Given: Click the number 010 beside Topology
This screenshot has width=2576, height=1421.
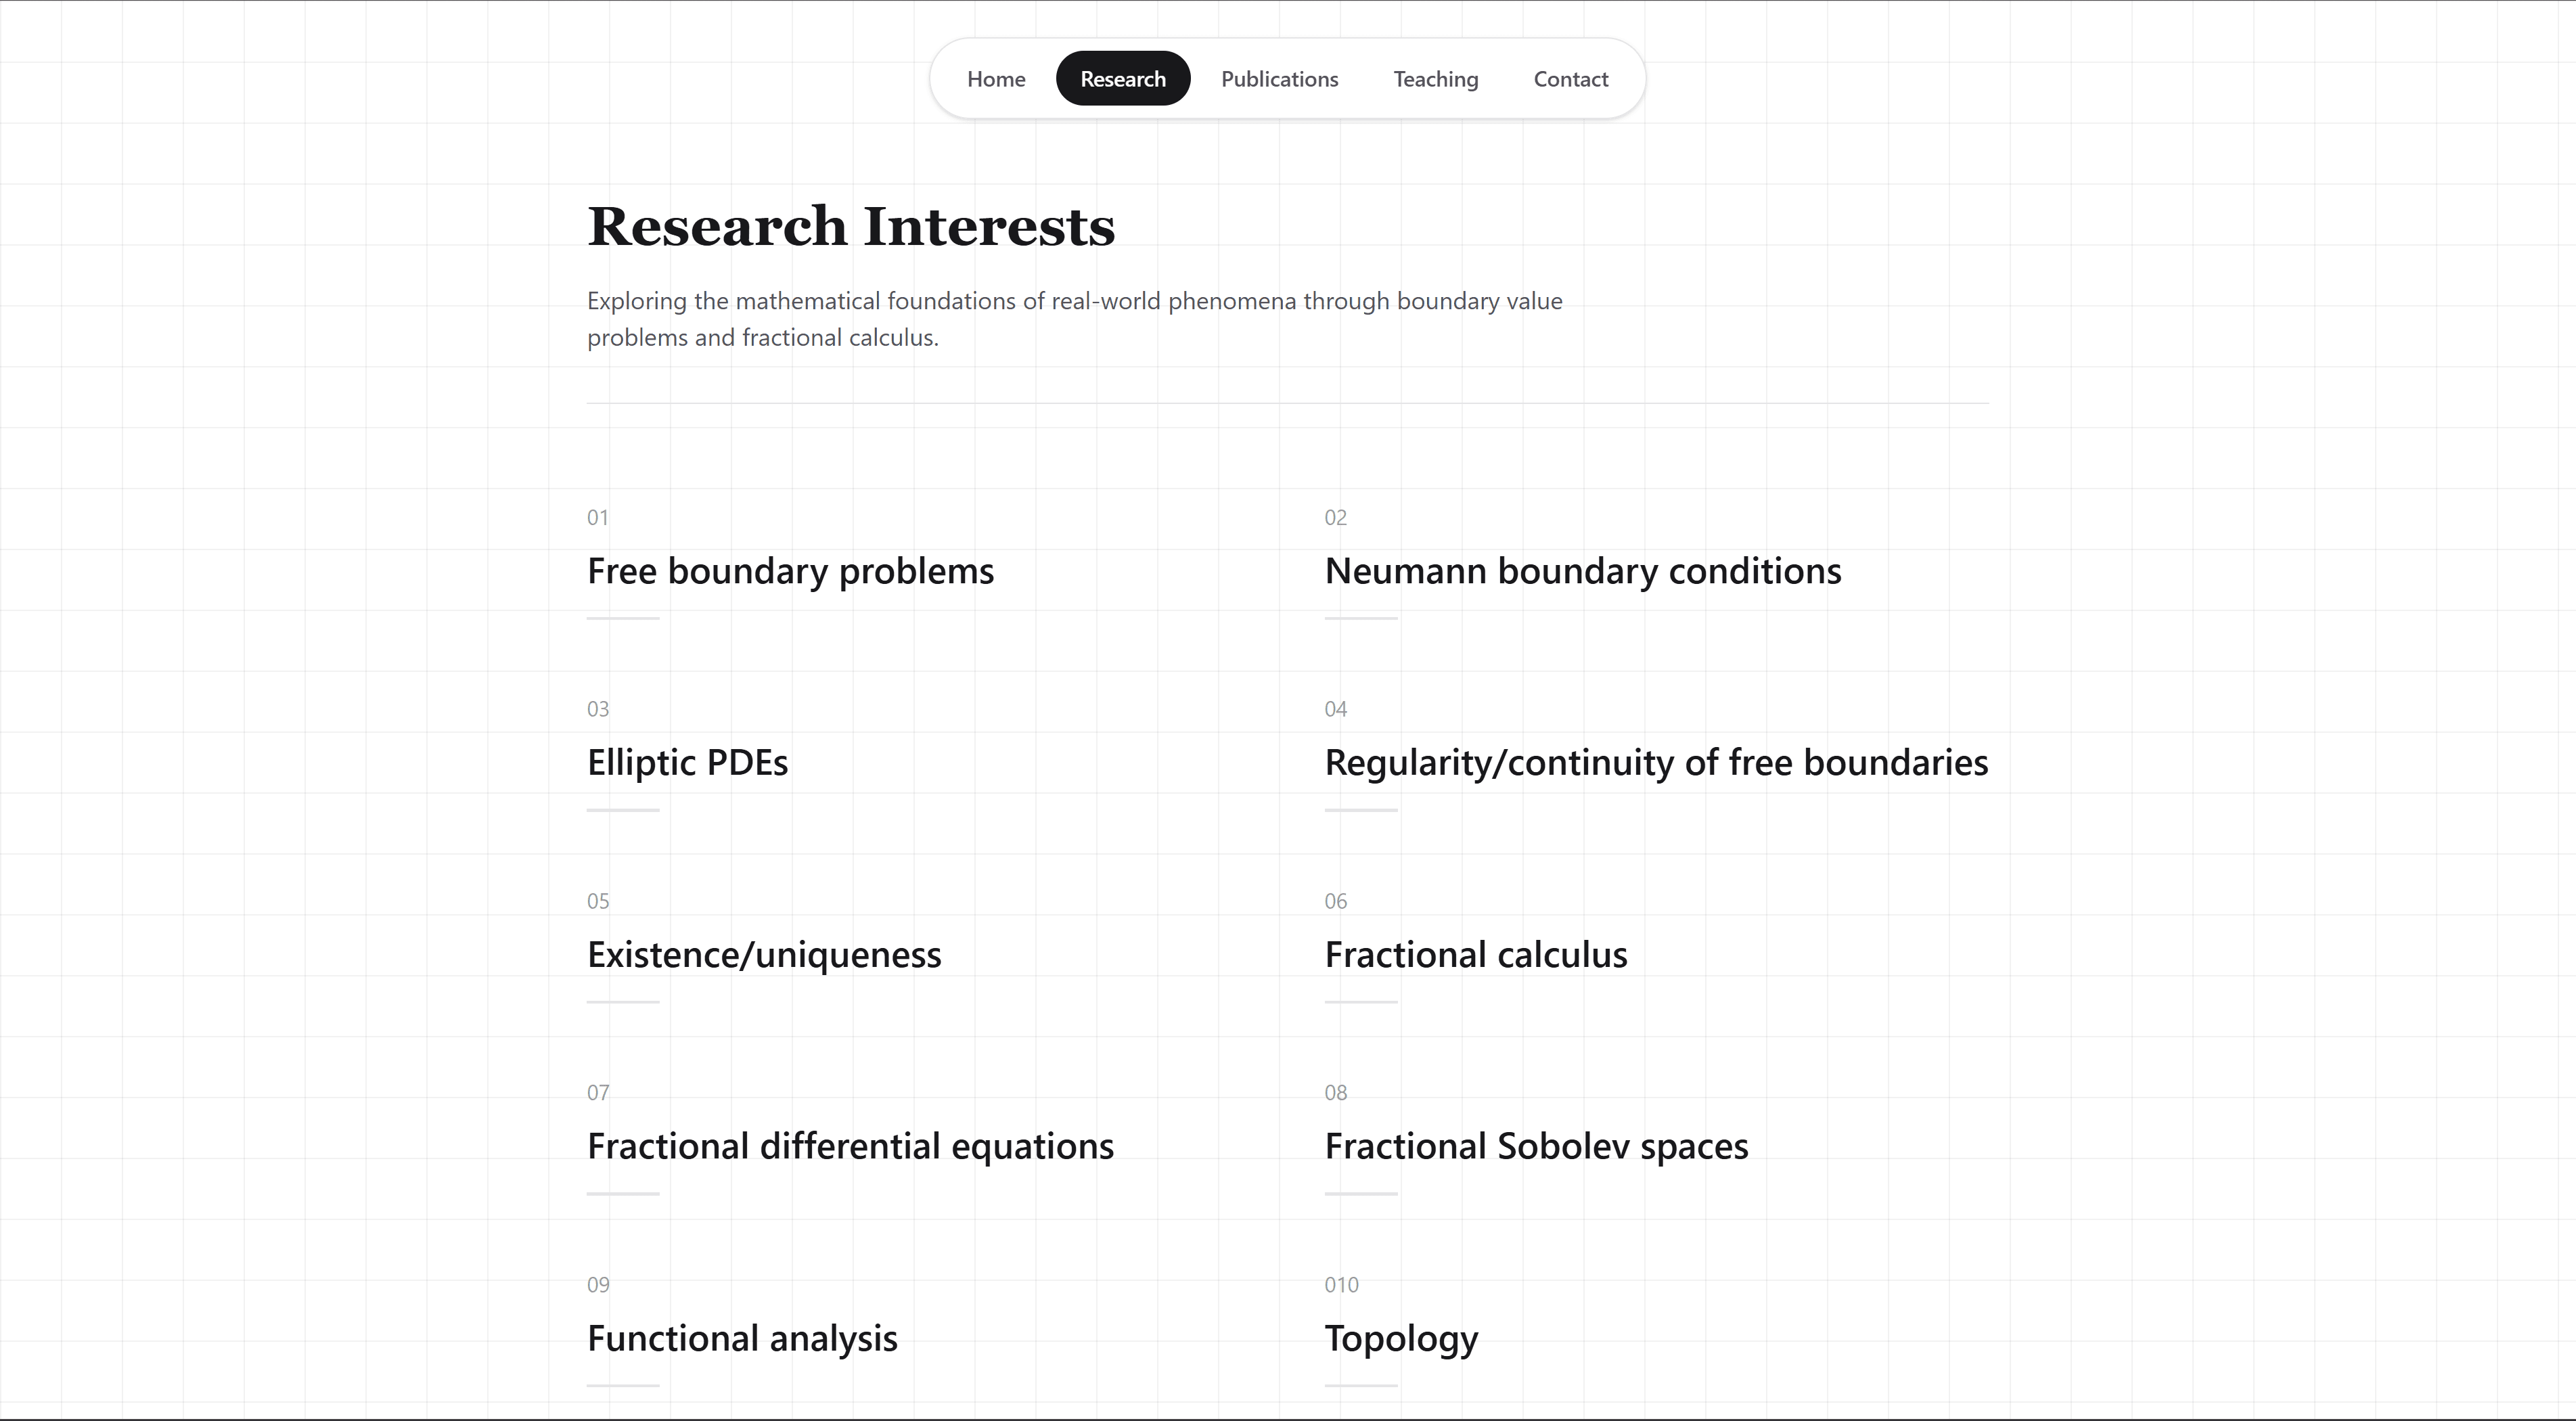Looking at the screenshot, I should tap(1341, 1284).
